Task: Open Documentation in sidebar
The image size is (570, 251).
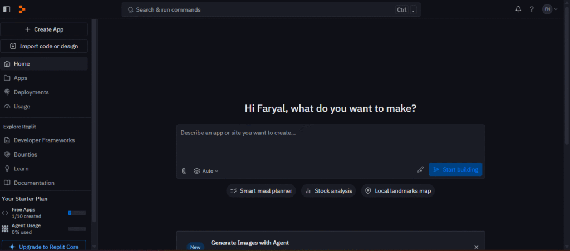Action: point(44,183)
